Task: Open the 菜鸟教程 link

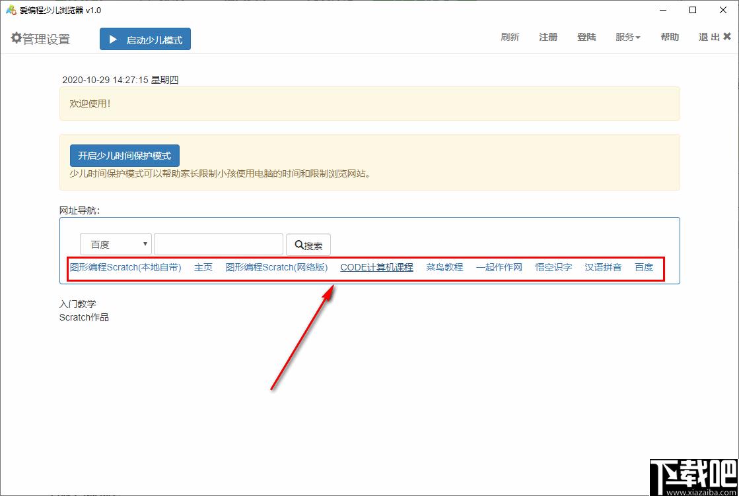Action: pyautogui.click(x=444, y=267)
